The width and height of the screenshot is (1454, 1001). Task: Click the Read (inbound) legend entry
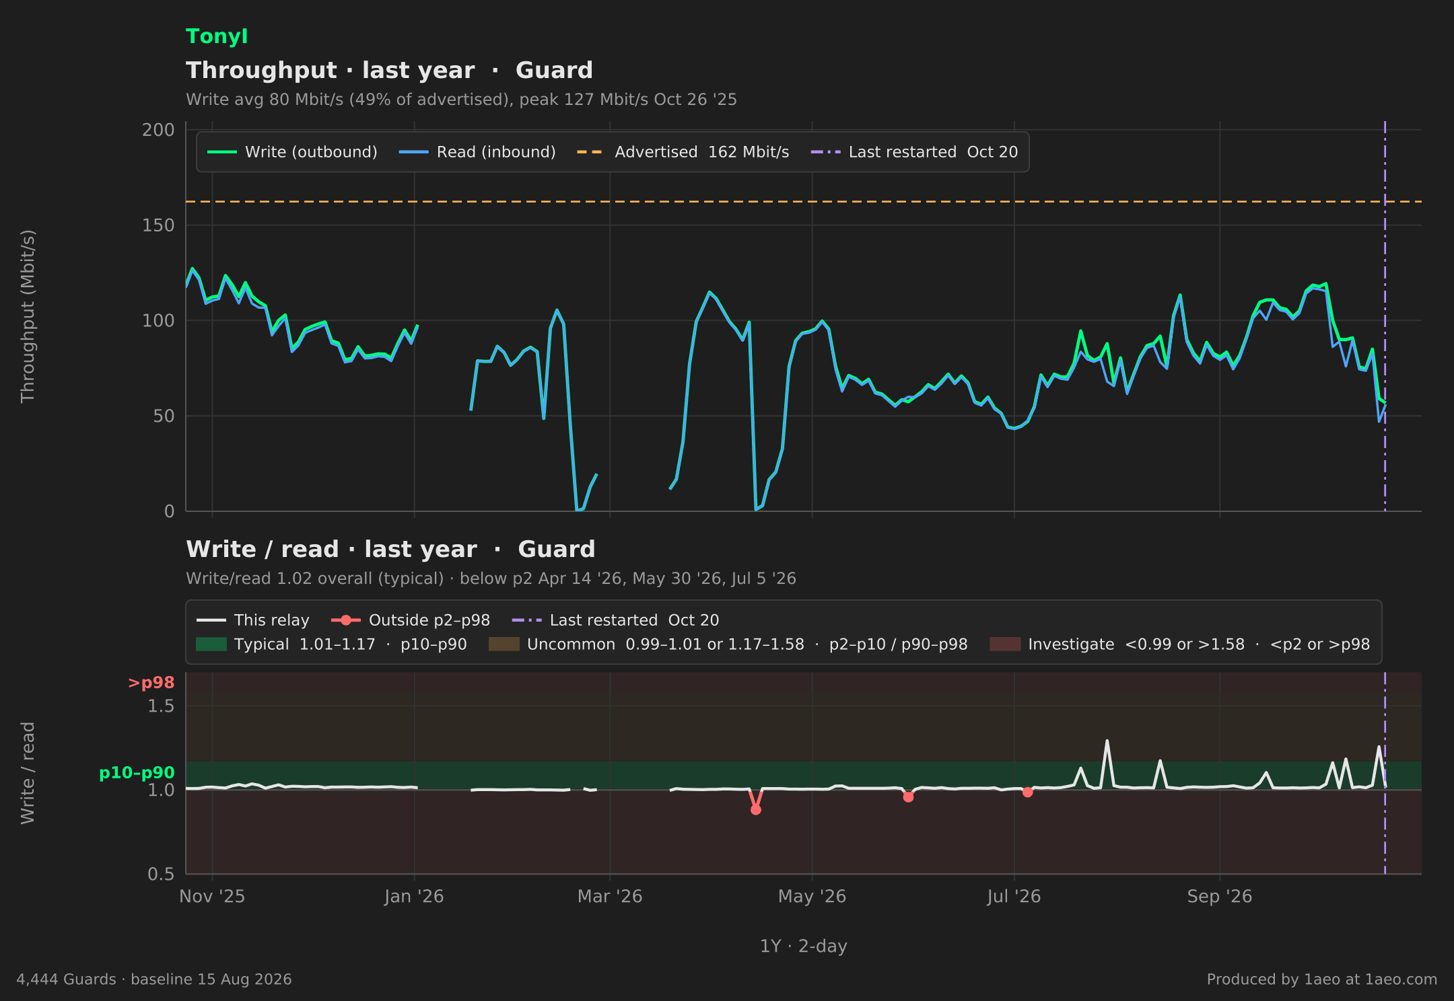coord(477,152)
